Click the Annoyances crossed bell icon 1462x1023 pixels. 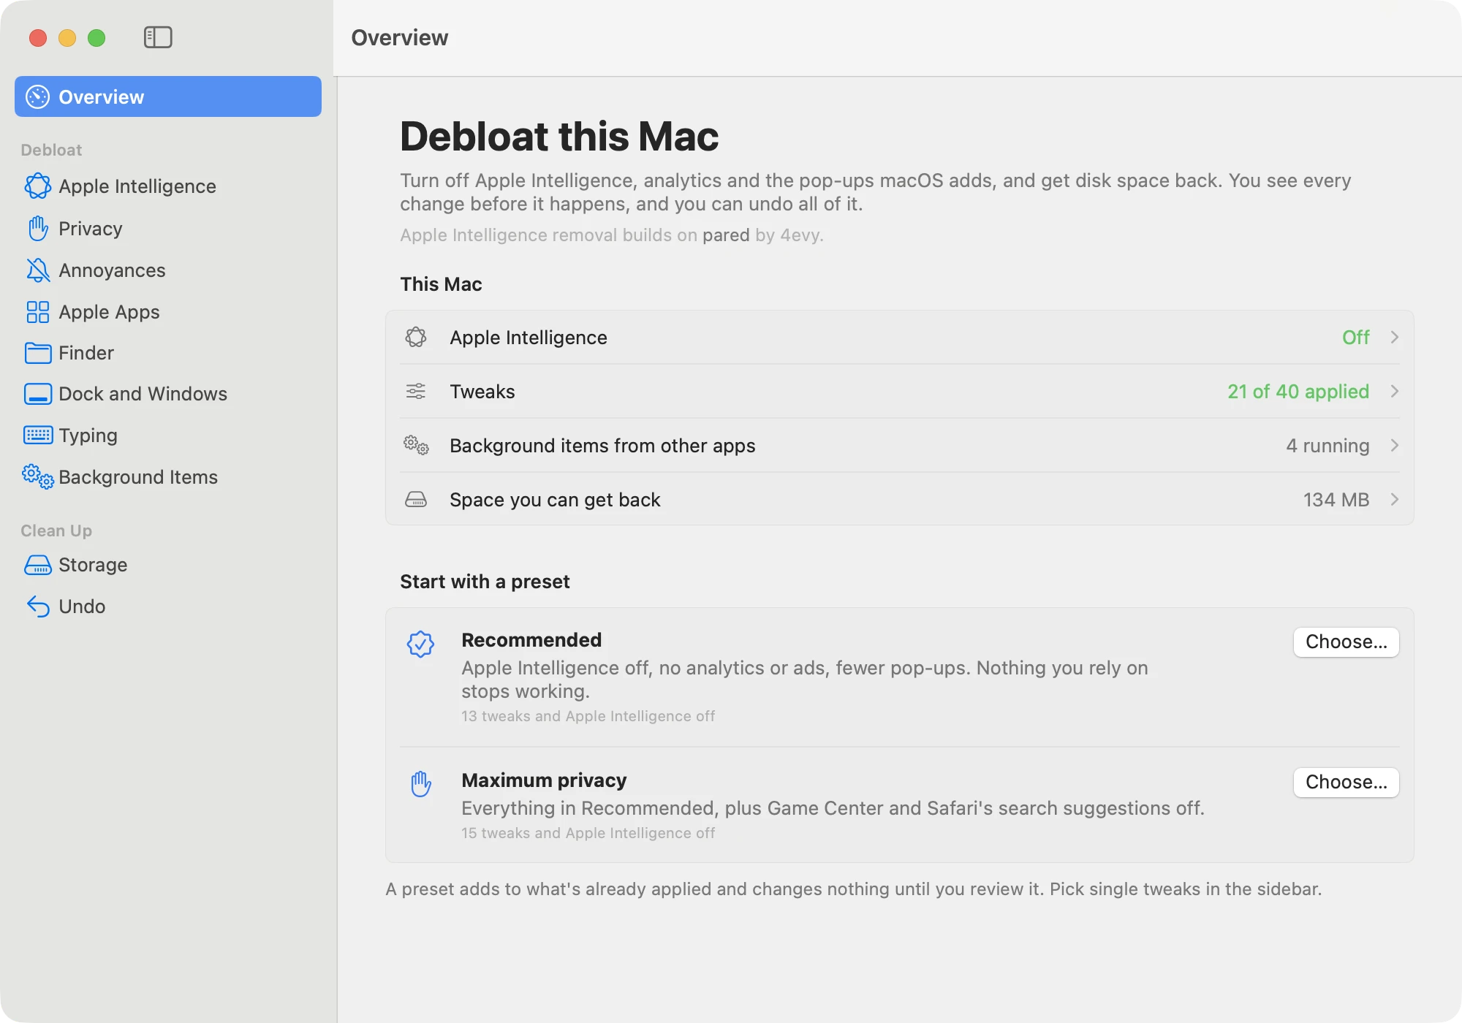(38, 270)
